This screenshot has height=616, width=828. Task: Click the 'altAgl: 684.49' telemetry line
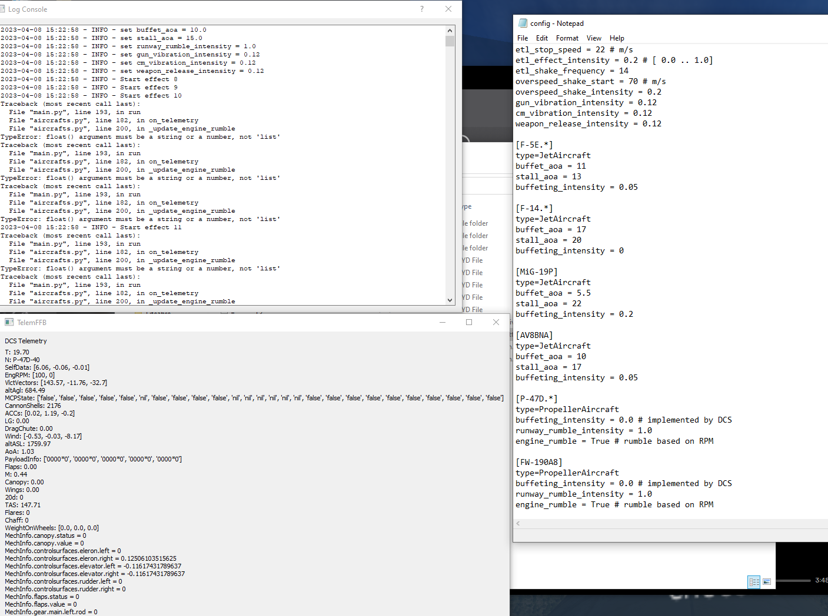(x=25, y=390)
